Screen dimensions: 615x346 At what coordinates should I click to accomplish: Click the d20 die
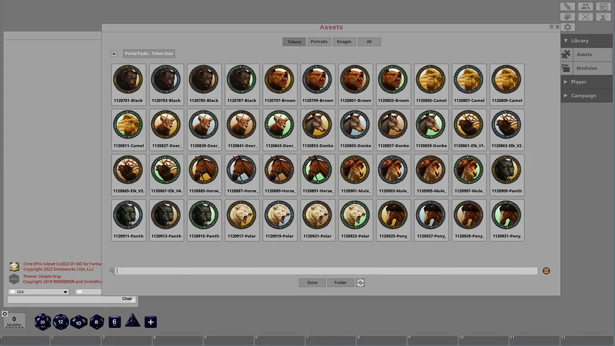click(43, 322)
